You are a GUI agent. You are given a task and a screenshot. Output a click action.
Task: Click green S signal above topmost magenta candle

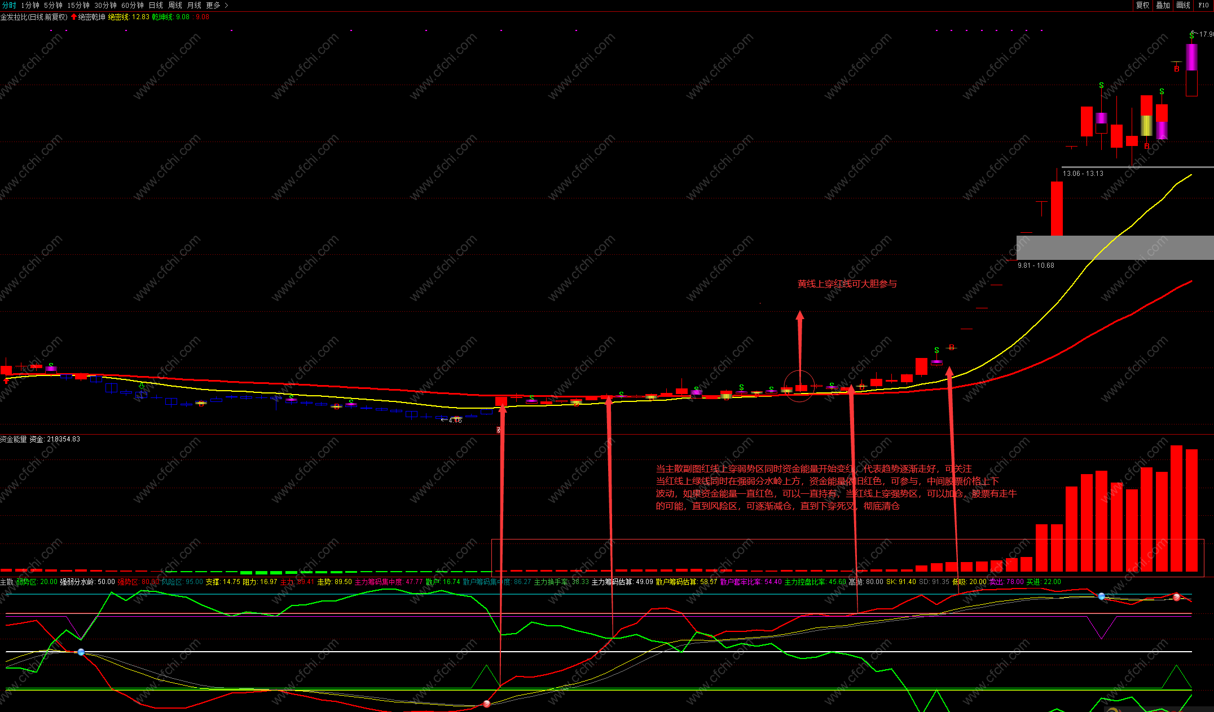click(1191, 36)
